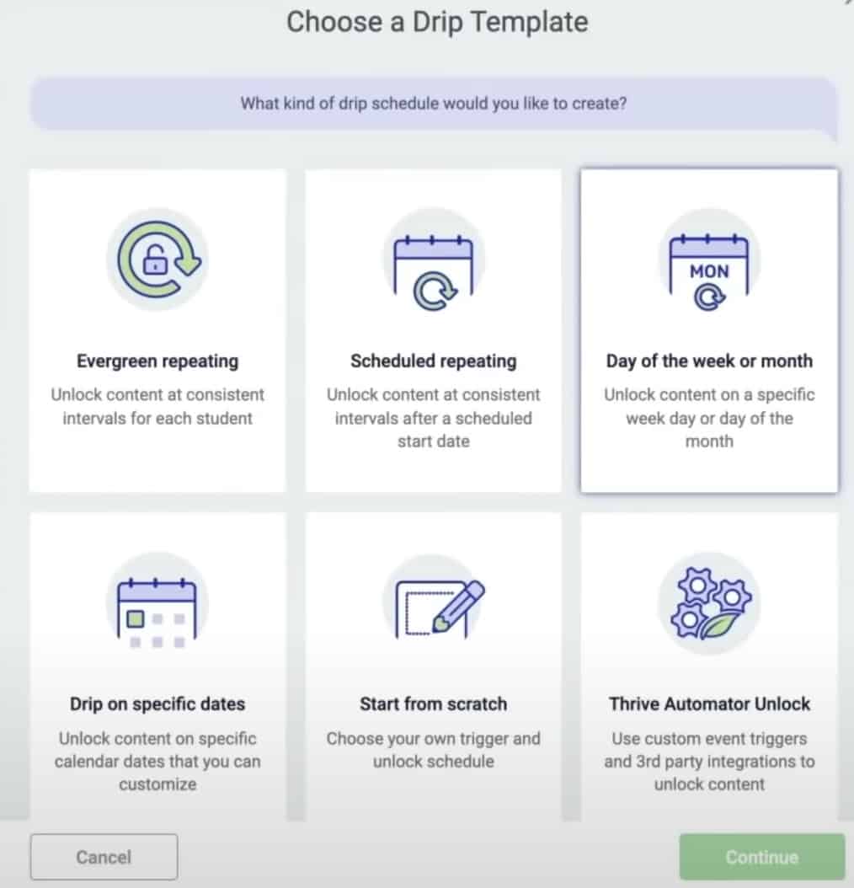Select the Evergreen repeating title
854x888 pixels.
157,361
